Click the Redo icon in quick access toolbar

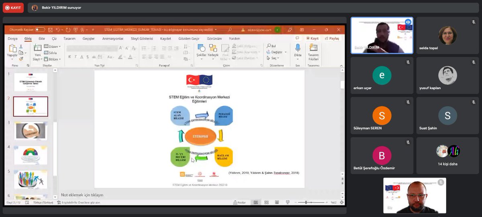pyautogui.click(x=68, y=30)
